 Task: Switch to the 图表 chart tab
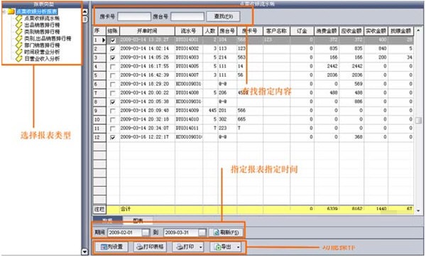tap(138, 220)
